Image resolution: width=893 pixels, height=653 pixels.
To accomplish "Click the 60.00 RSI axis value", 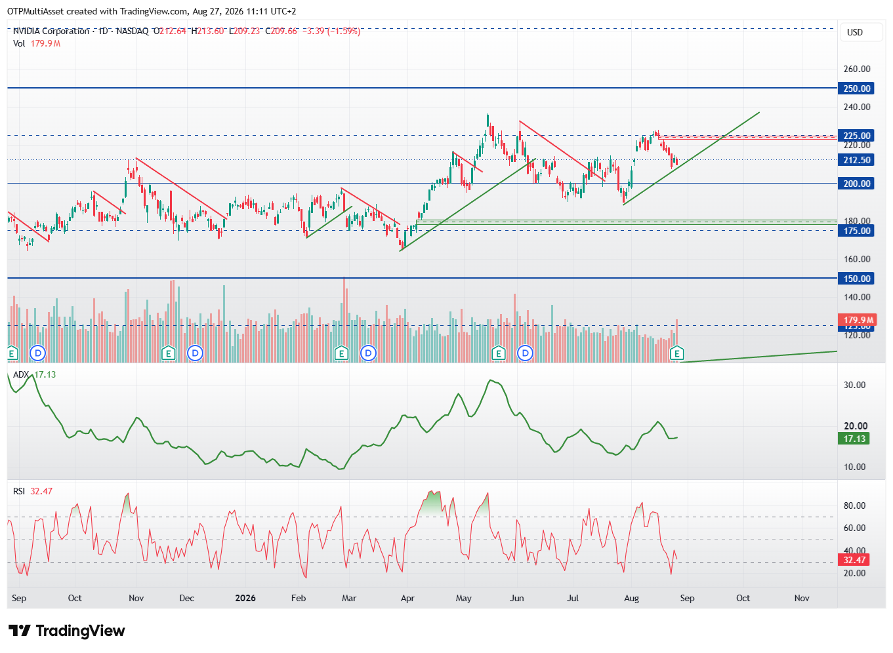I will coord(854,528).
